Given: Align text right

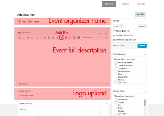Looking at the screenshot, I should click(58, 37).
